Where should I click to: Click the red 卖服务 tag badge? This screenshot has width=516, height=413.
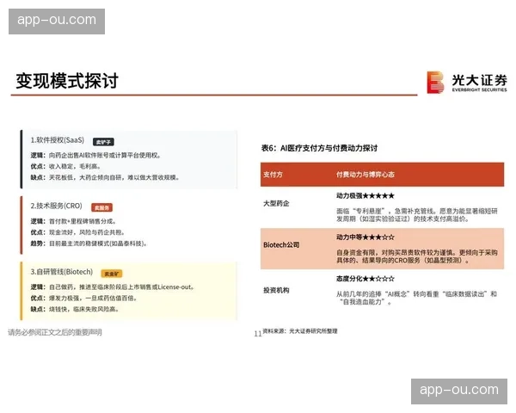point(101,207)
